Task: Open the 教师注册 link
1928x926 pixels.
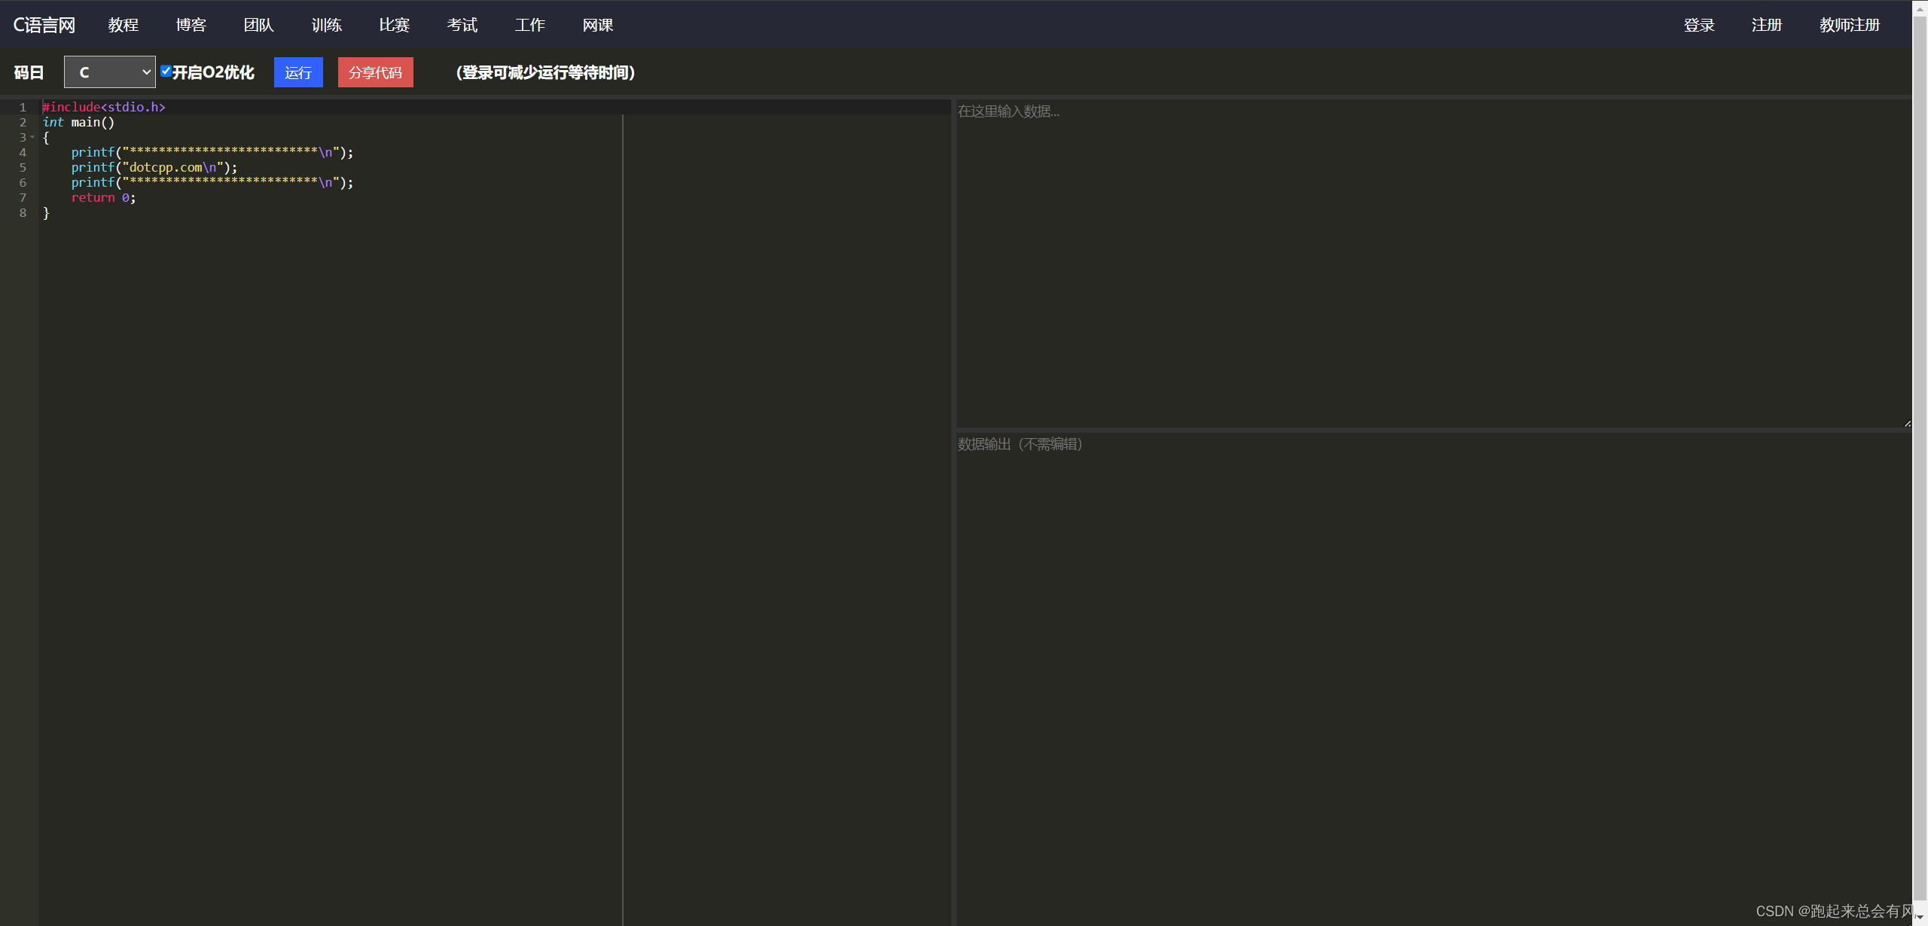Action: pos(1850,25)
